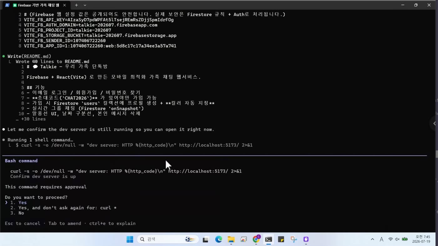Open the purple app on the taskbar
This screenshot has height=246, width=438.
(306, 239)
